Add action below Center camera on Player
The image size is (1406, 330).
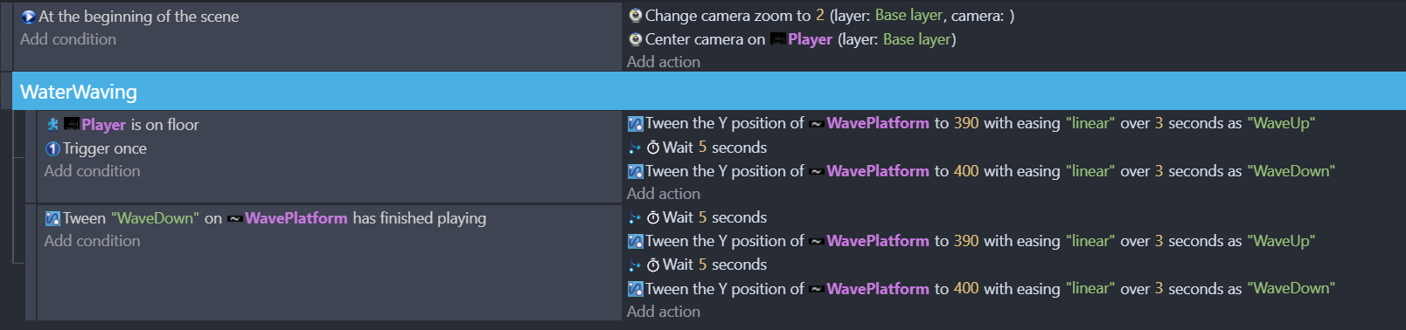tap(664, 62)
